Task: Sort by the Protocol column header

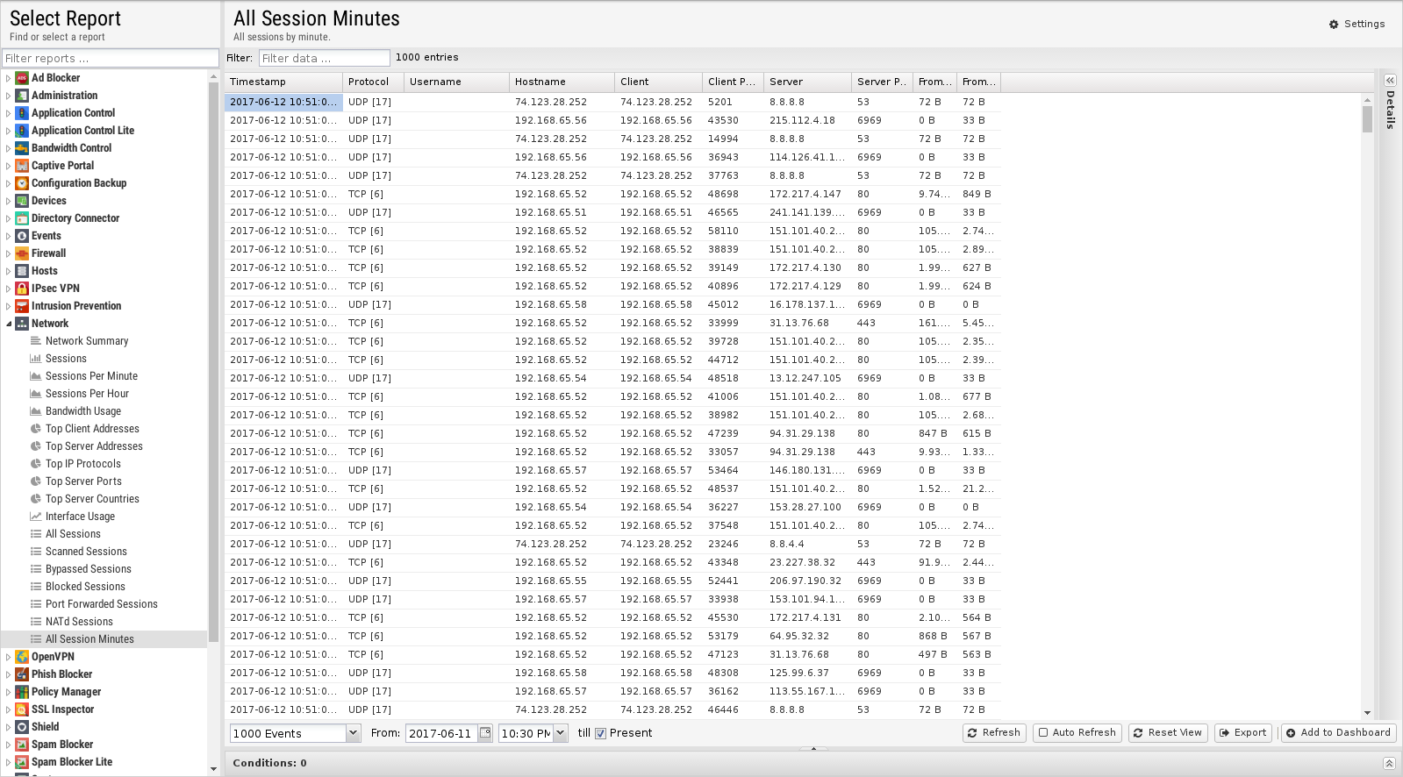Action: click(373, 82)
